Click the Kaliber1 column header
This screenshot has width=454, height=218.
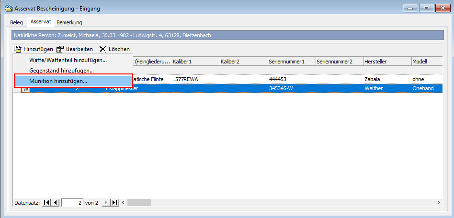tap(195, 62)
